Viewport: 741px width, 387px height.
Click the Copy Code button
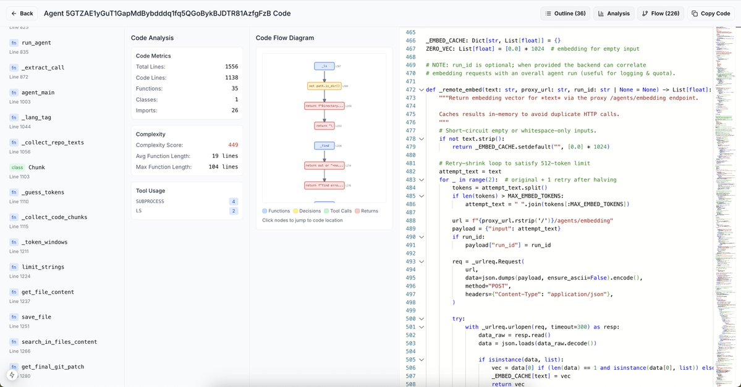(711, 13)
